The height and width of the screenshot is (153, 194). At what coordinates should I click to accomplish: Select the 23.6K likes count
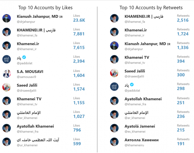(79, 20)
